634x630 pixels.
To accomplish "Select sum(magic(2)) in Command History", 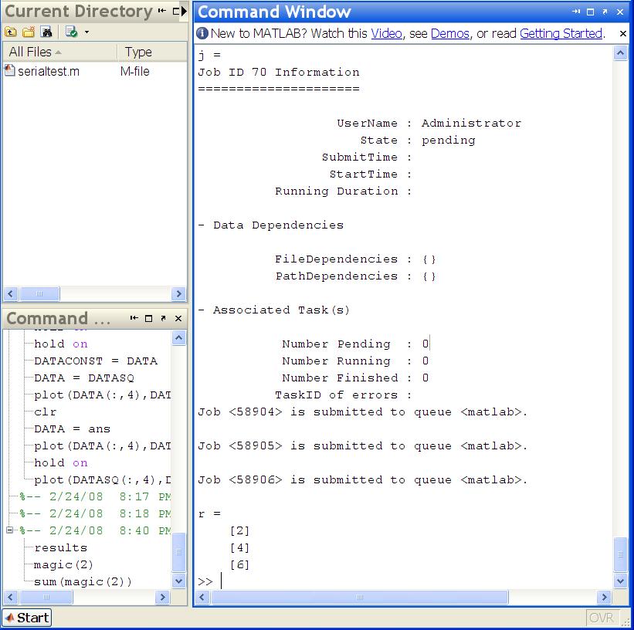I will tap(83, 581).
